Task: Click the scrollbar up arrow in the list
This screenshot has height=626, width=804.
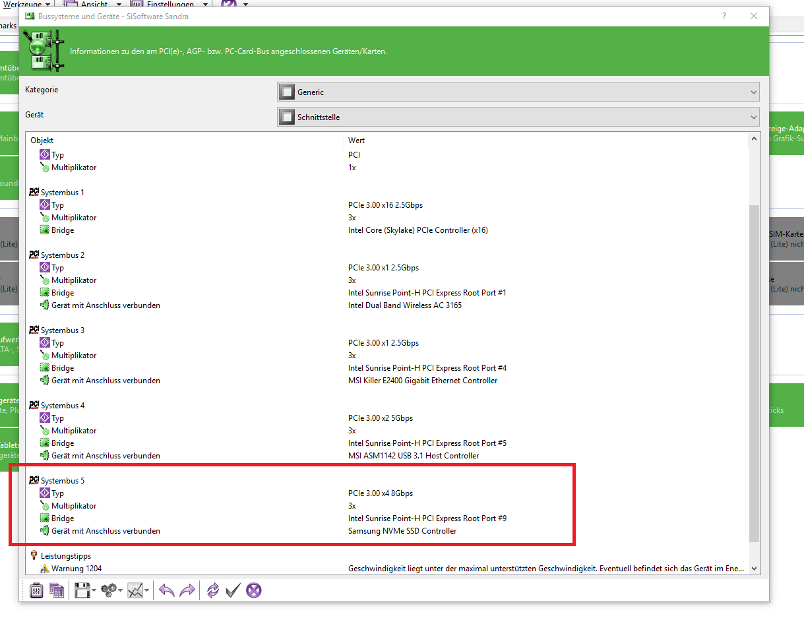Action: (x=755, y=139)
